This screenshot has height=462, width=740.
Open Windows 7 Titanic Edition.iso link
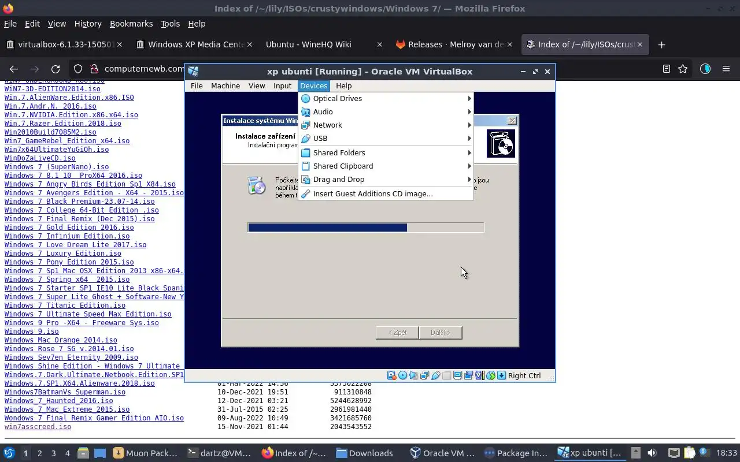[x=65, y=305]
